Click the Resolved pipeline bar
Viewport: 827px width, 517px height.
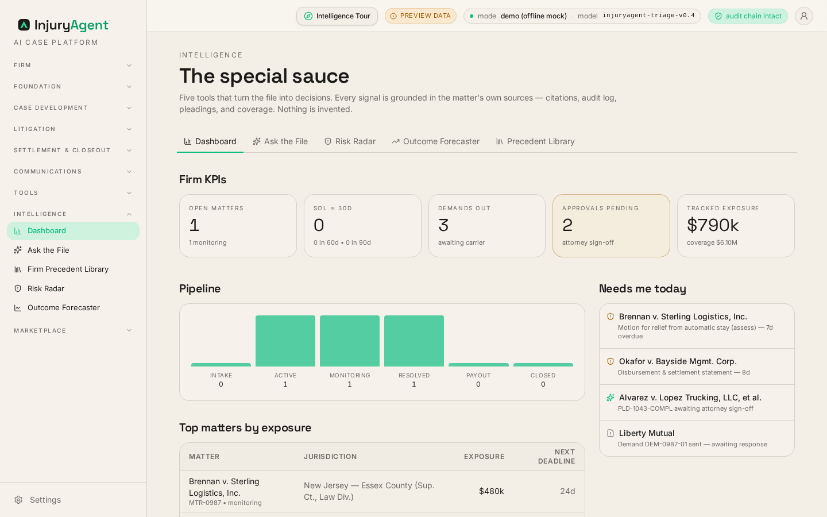pyautogui.click(x=414, y=341)
